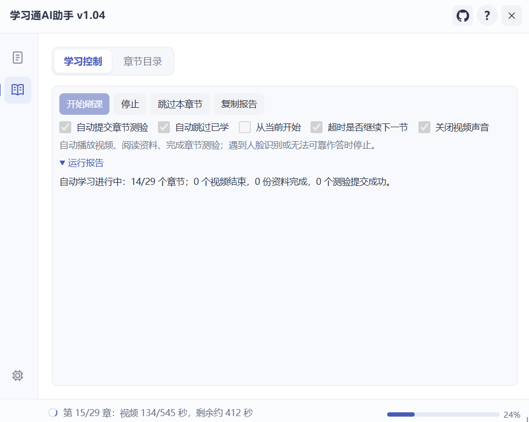Image resolution: width=529 pixels, height=422 pixels.
Task: Click the 24% progress label
Action: [x=512, y=414]
